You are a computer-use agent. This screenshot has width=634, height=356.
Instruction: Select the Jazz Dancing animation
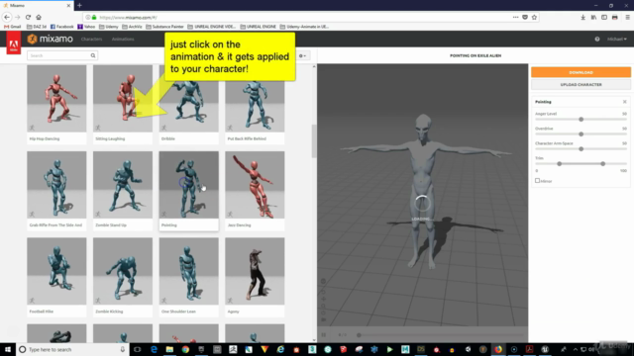[x=255, y=191]
